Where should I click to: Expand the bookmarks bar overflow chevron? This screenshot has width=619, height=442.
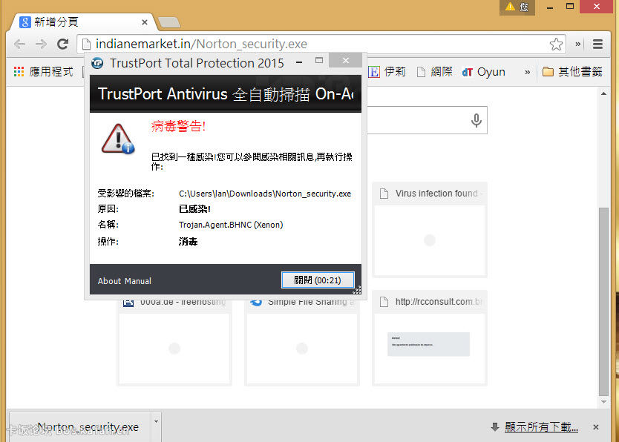528,72
